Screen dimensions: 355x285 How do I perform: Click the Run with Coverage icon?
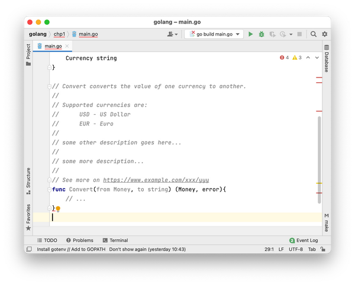pos(272,34)
